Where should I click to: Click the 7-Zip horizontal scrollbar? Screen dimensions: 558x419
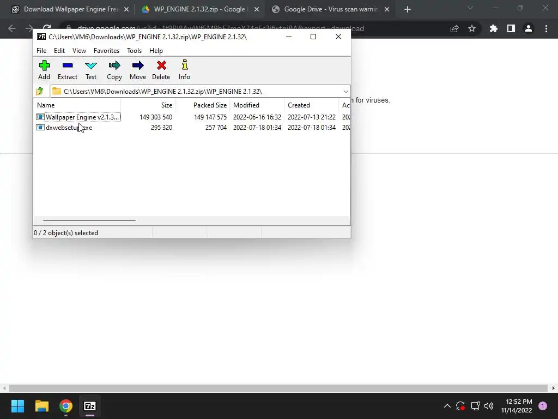point(89,220)
